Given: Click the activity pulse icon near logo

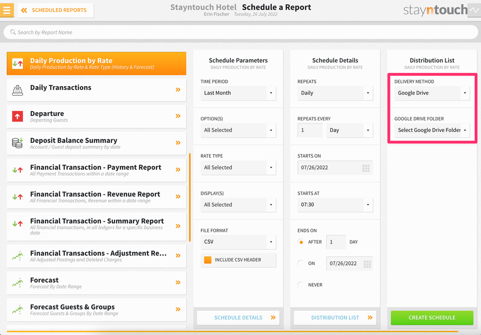Looking at the screenshot, I should coord(474,10).
